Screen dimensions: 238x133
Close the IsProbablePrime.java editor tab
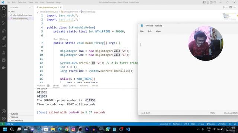point(61,7)
